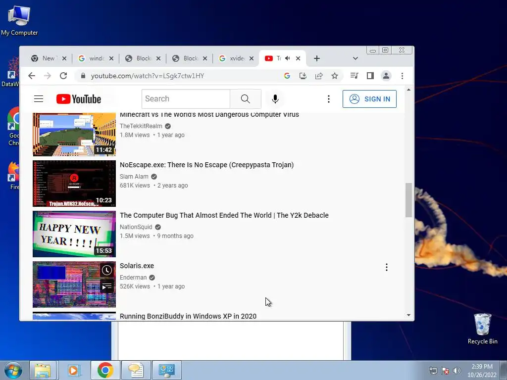Screen dimensions: 507x380
Task: Start voice search with the microphone icon
Action: [x=275, y=99]
